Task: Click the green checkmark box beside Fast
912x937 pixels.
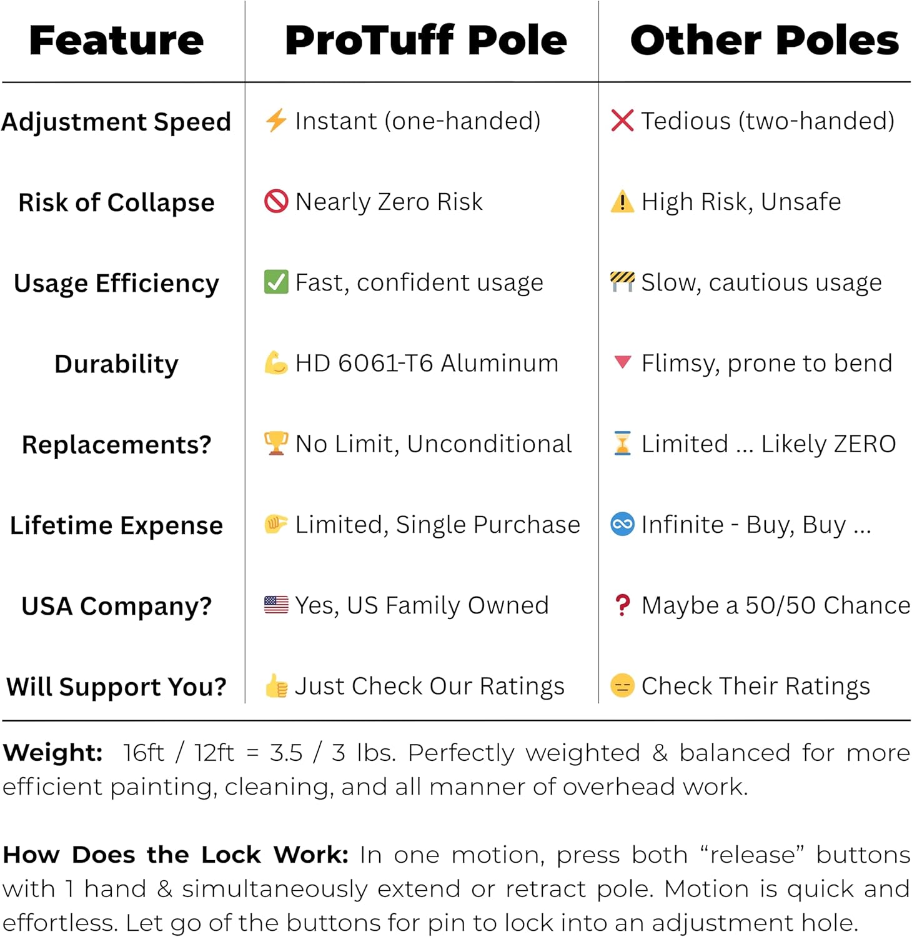Action: pos(276,282)
